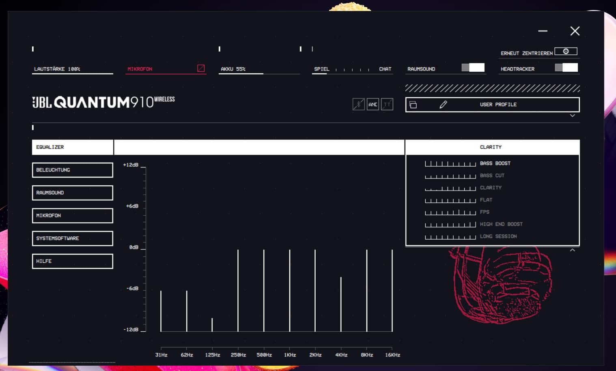Expand the User Profile chevron
The height and width of the screenshot is (371, 616).
572,116
